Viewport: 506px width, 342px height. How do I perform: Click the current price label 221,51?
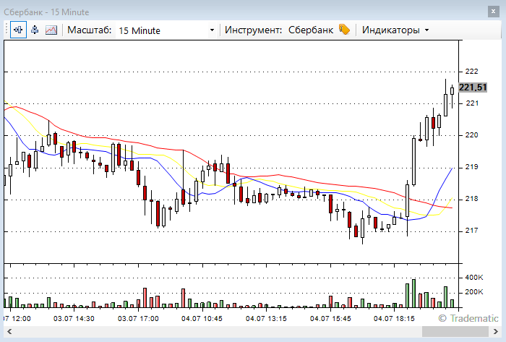pos(473,87)
